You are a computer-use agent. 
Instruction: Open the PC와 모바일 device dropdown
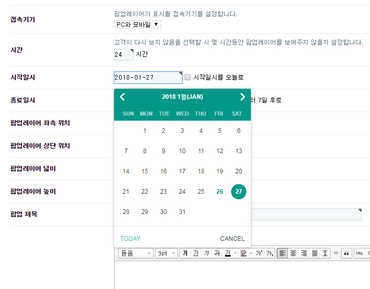tap(137, 24)
